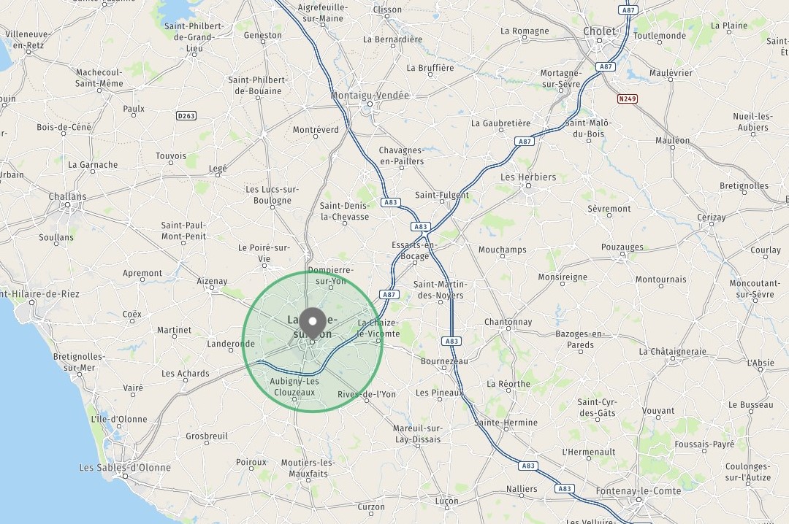This screenshot has width=789, height=524.
Task: Click the Chantonnay town label
Action: pos(508,322)
